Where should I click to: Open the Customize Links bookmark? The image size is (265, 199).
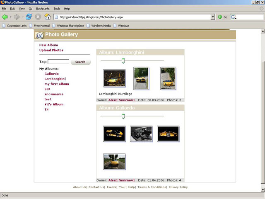tap(14, 26)
